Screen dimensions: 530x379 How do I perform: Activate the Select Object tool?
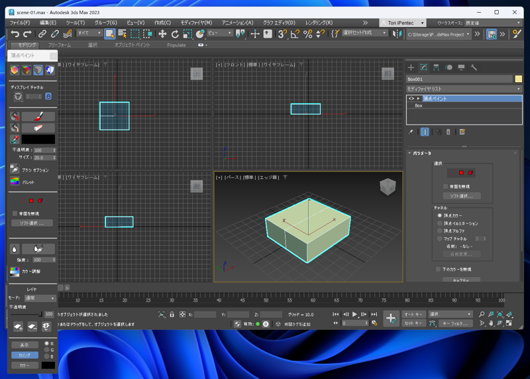(x=109, y=34)
